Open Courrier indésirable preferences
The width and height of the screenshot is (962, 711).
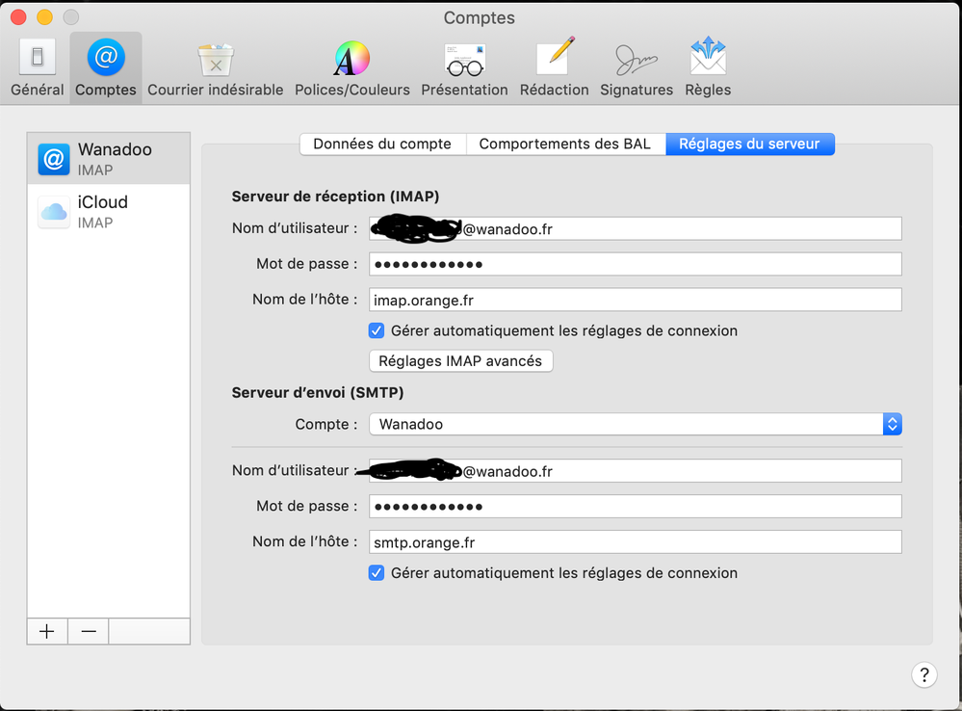click(x=216, y=68)
